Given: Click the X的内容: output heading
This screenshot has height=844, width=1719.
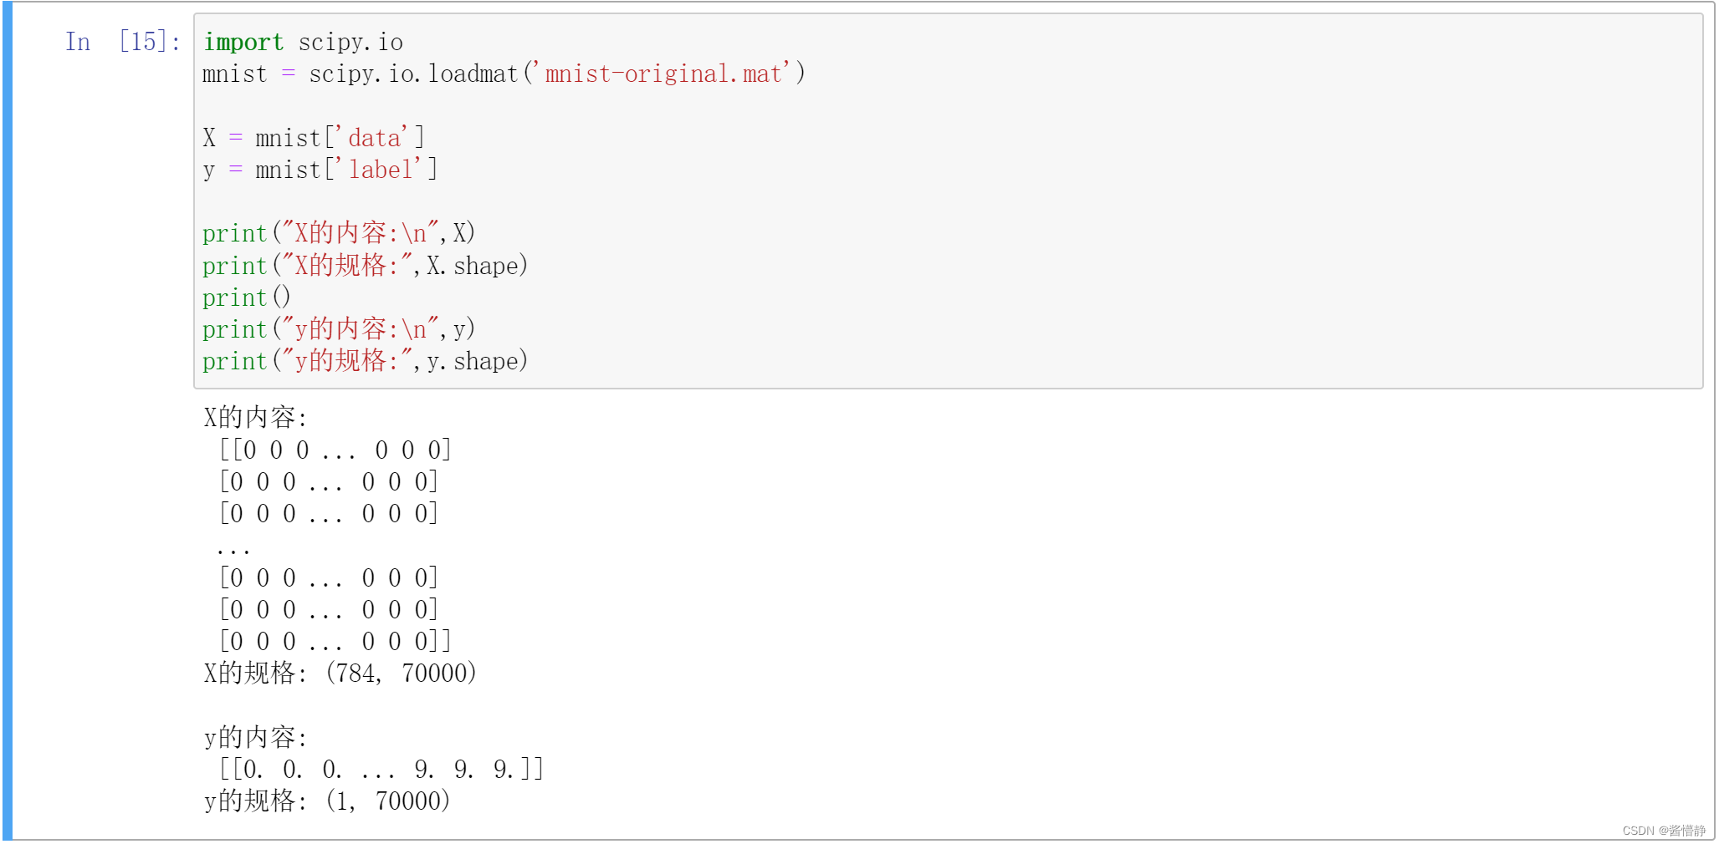Looking at the screenshot, I should pyautogui.click(x=256, y=417).
